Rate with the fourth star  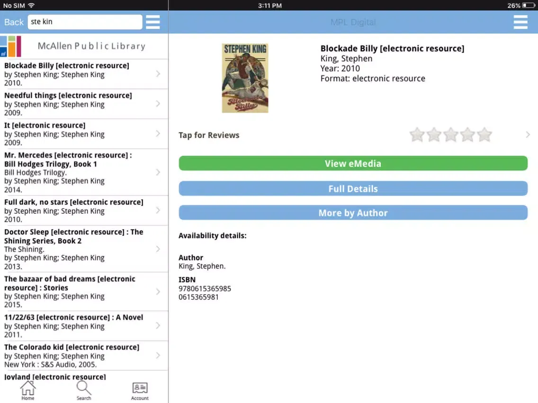click(467, 135)
